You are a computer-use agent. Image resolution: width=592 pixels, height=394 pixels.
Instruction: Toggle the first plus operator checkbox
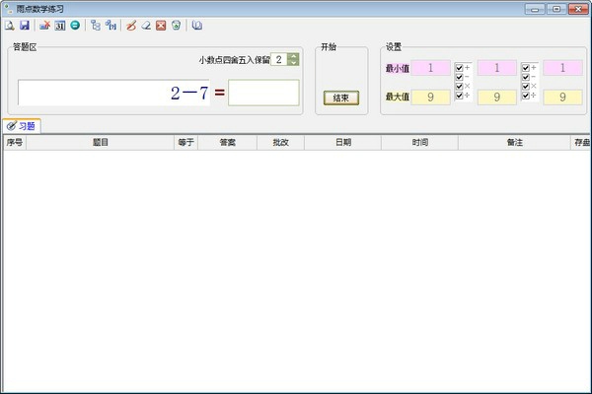pos(459,67)
